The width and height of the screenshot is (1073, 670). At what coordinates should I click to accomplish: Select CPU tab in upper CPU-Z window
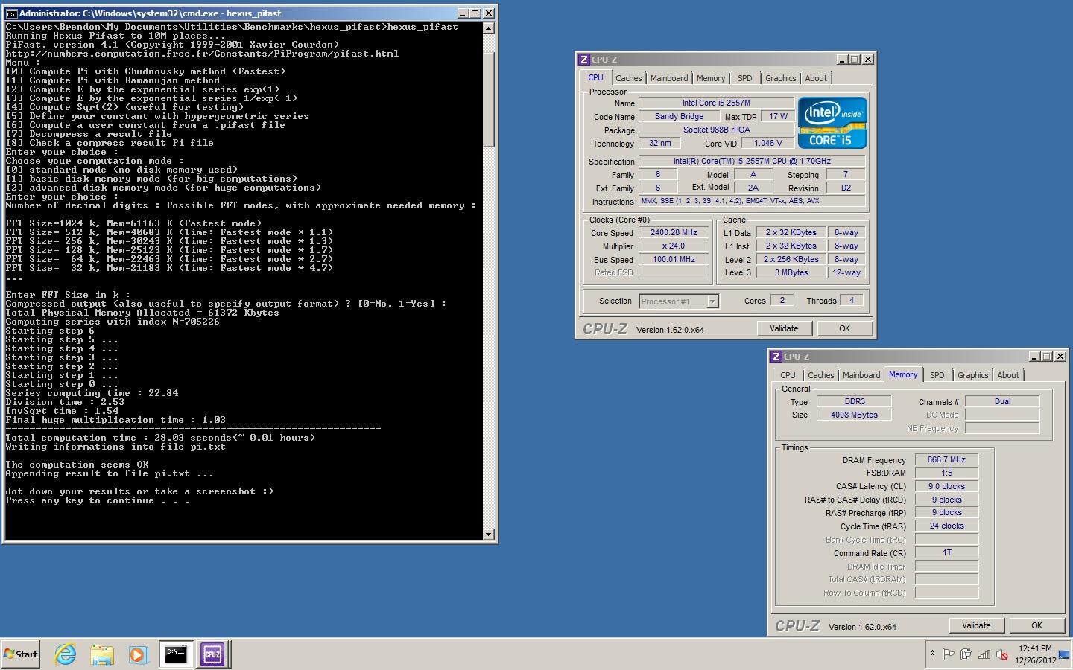596,77
